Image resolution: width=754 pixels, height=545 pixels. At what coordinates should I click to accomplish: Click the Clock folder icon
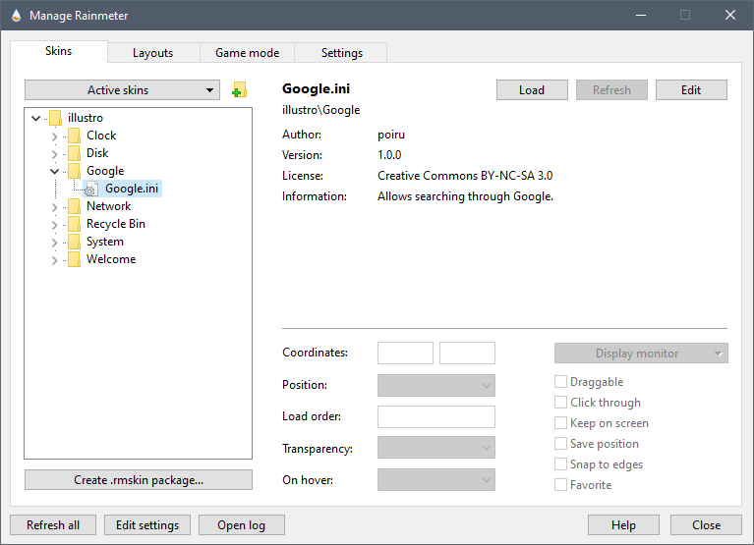pos(74,136)
